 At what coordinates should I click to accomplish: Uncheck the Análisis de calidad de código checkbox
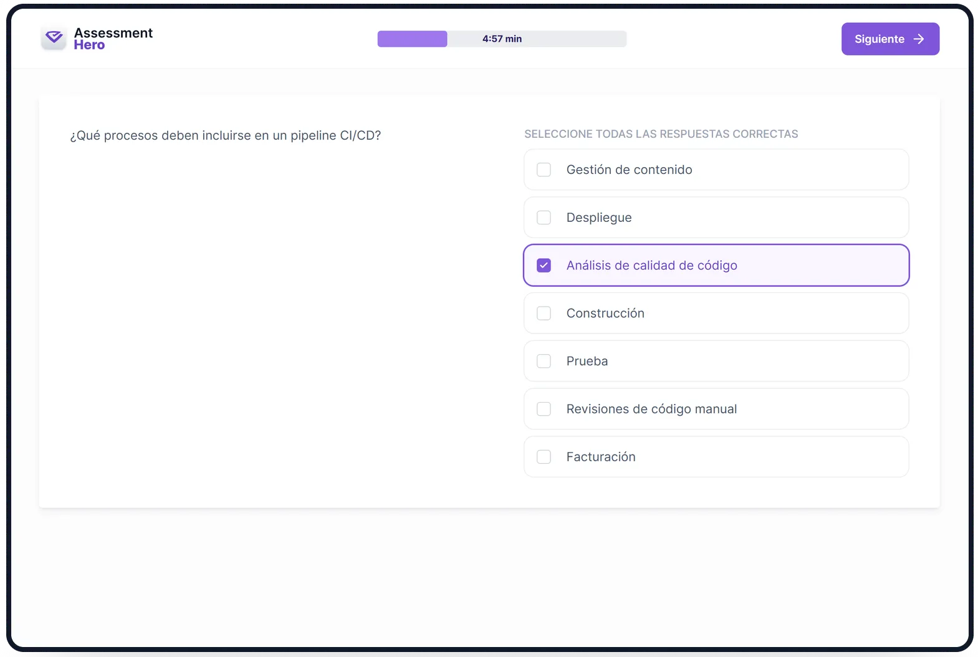click(x=544, y=266)
